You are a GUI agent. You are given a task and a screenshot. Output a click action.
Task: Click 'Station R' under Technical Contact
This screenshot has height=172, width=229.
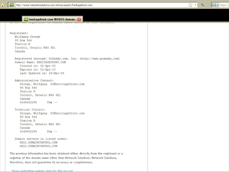tap(28, 120)
